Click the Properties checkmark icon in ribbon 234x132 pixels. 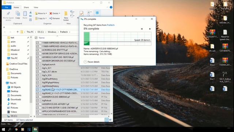[x=82, y=14]
